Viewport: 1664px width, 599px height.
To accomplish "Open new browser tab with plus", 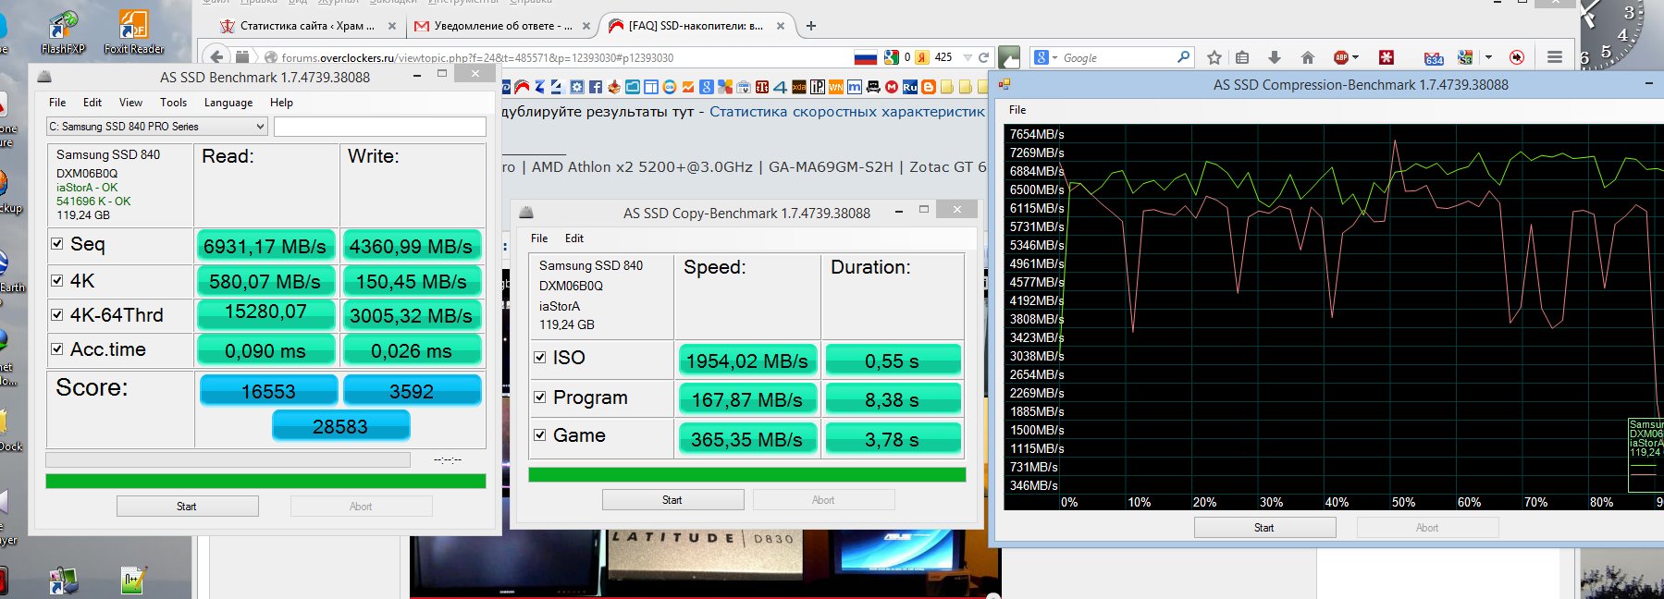I will (811, 26).
